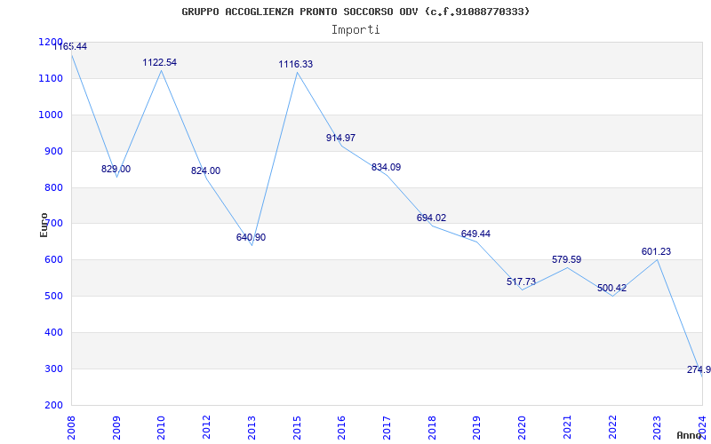Click the 300 y-axis tick label

[x=53, y=369]
